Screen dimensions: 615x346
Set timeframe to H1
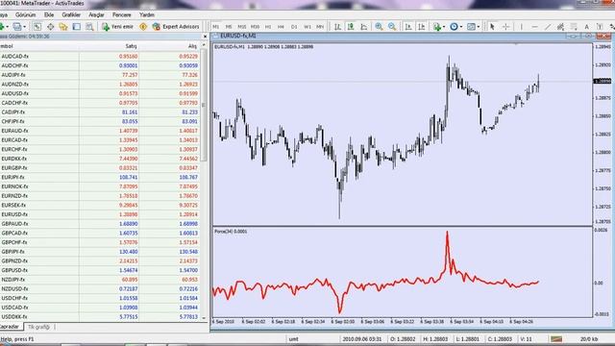coord(268,27)
